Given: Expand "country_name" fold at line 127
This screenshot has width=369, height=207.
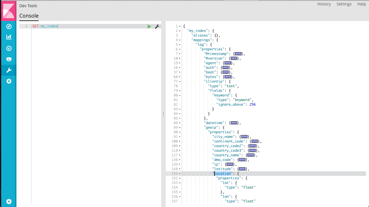Looking at the screenshot, I should click(180, 155).
